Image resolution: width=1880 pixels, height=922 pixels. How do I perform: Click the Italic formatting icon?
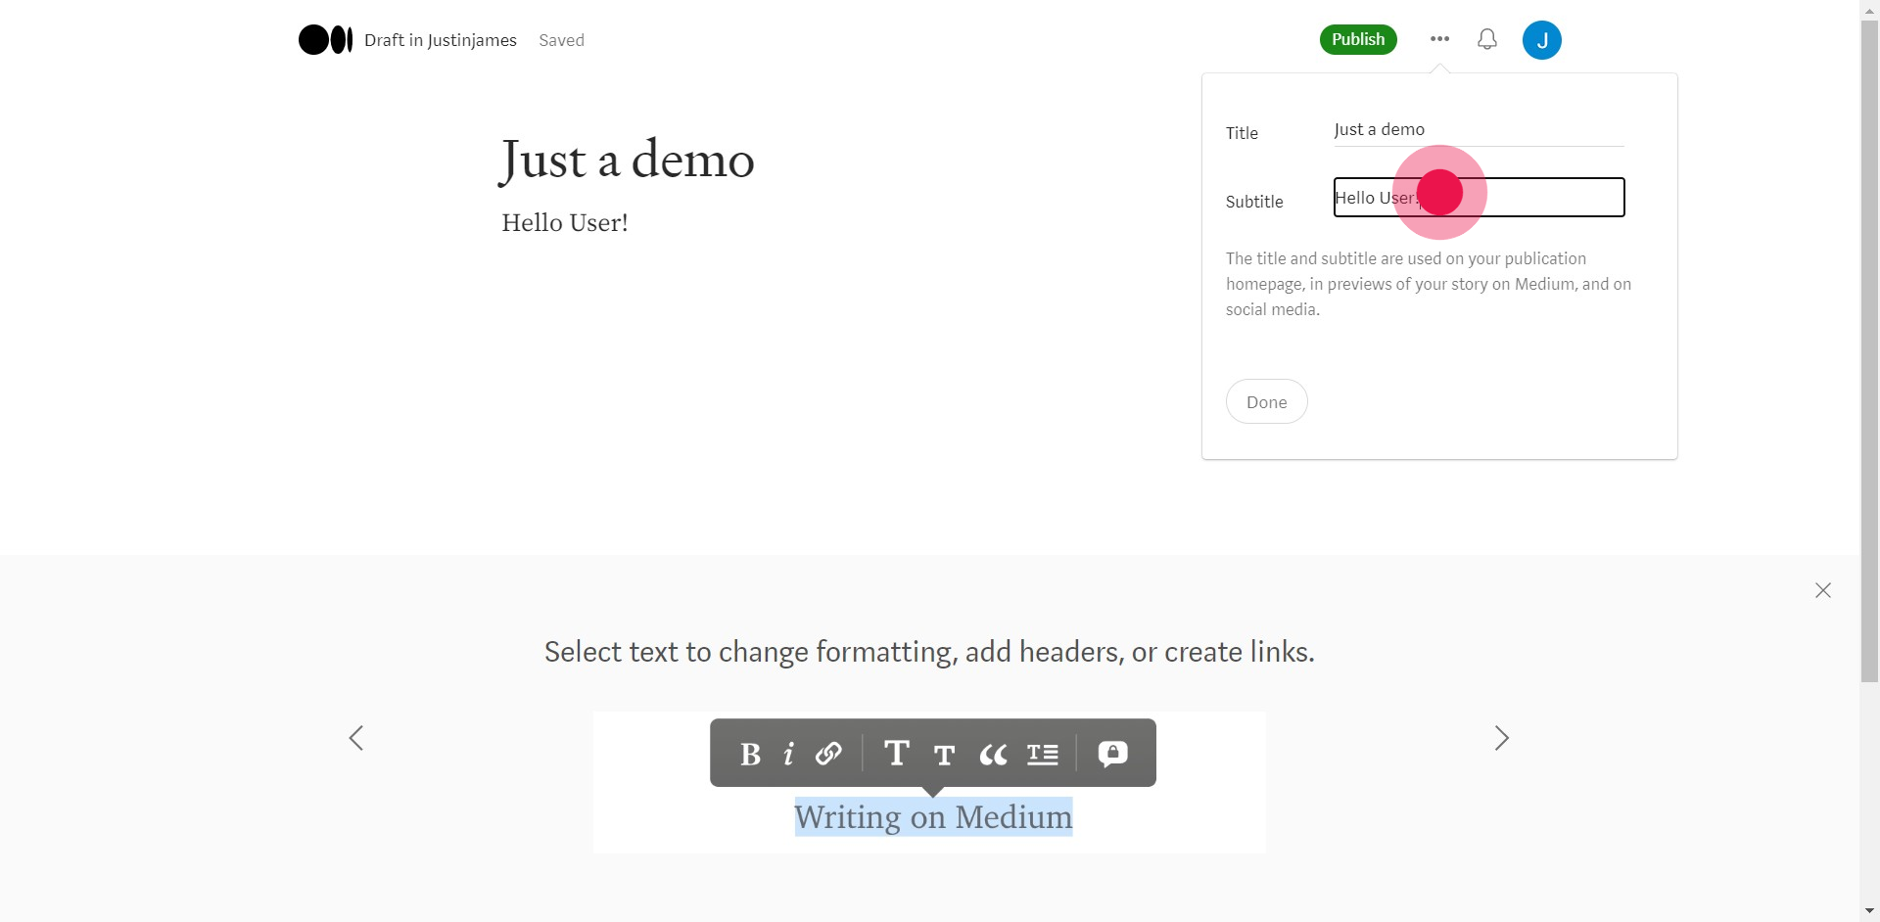pyautogui.click(x=788, y=754)
